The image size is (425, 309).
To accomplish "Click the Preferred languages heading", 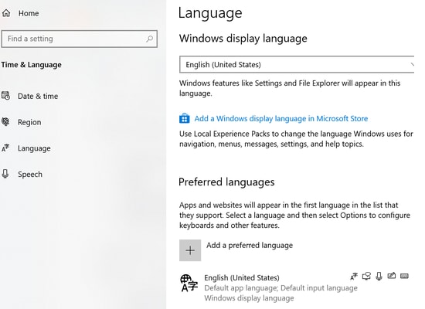I will point(226,182).
